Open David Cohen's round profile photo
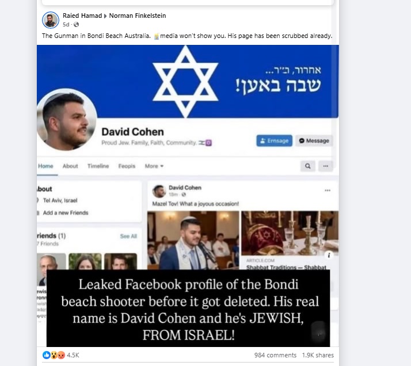411x366 pixels. tap(67, 120)
